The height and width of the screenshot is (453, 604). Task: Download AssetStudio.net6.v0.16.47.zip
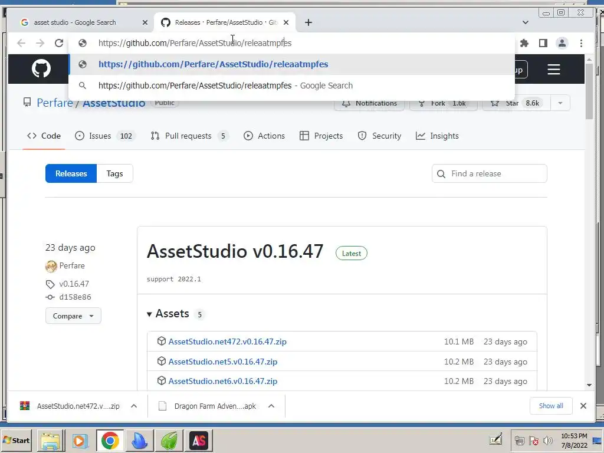[222, 382]
